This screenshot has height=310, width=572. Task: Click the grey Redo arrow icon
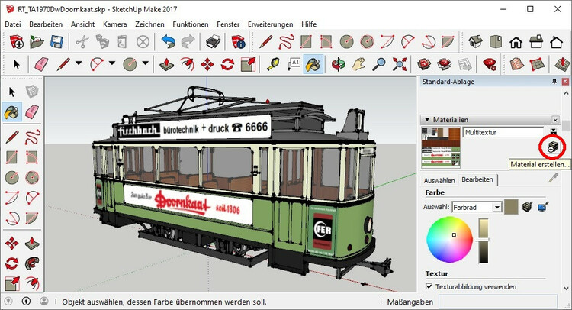click(188, 42)
